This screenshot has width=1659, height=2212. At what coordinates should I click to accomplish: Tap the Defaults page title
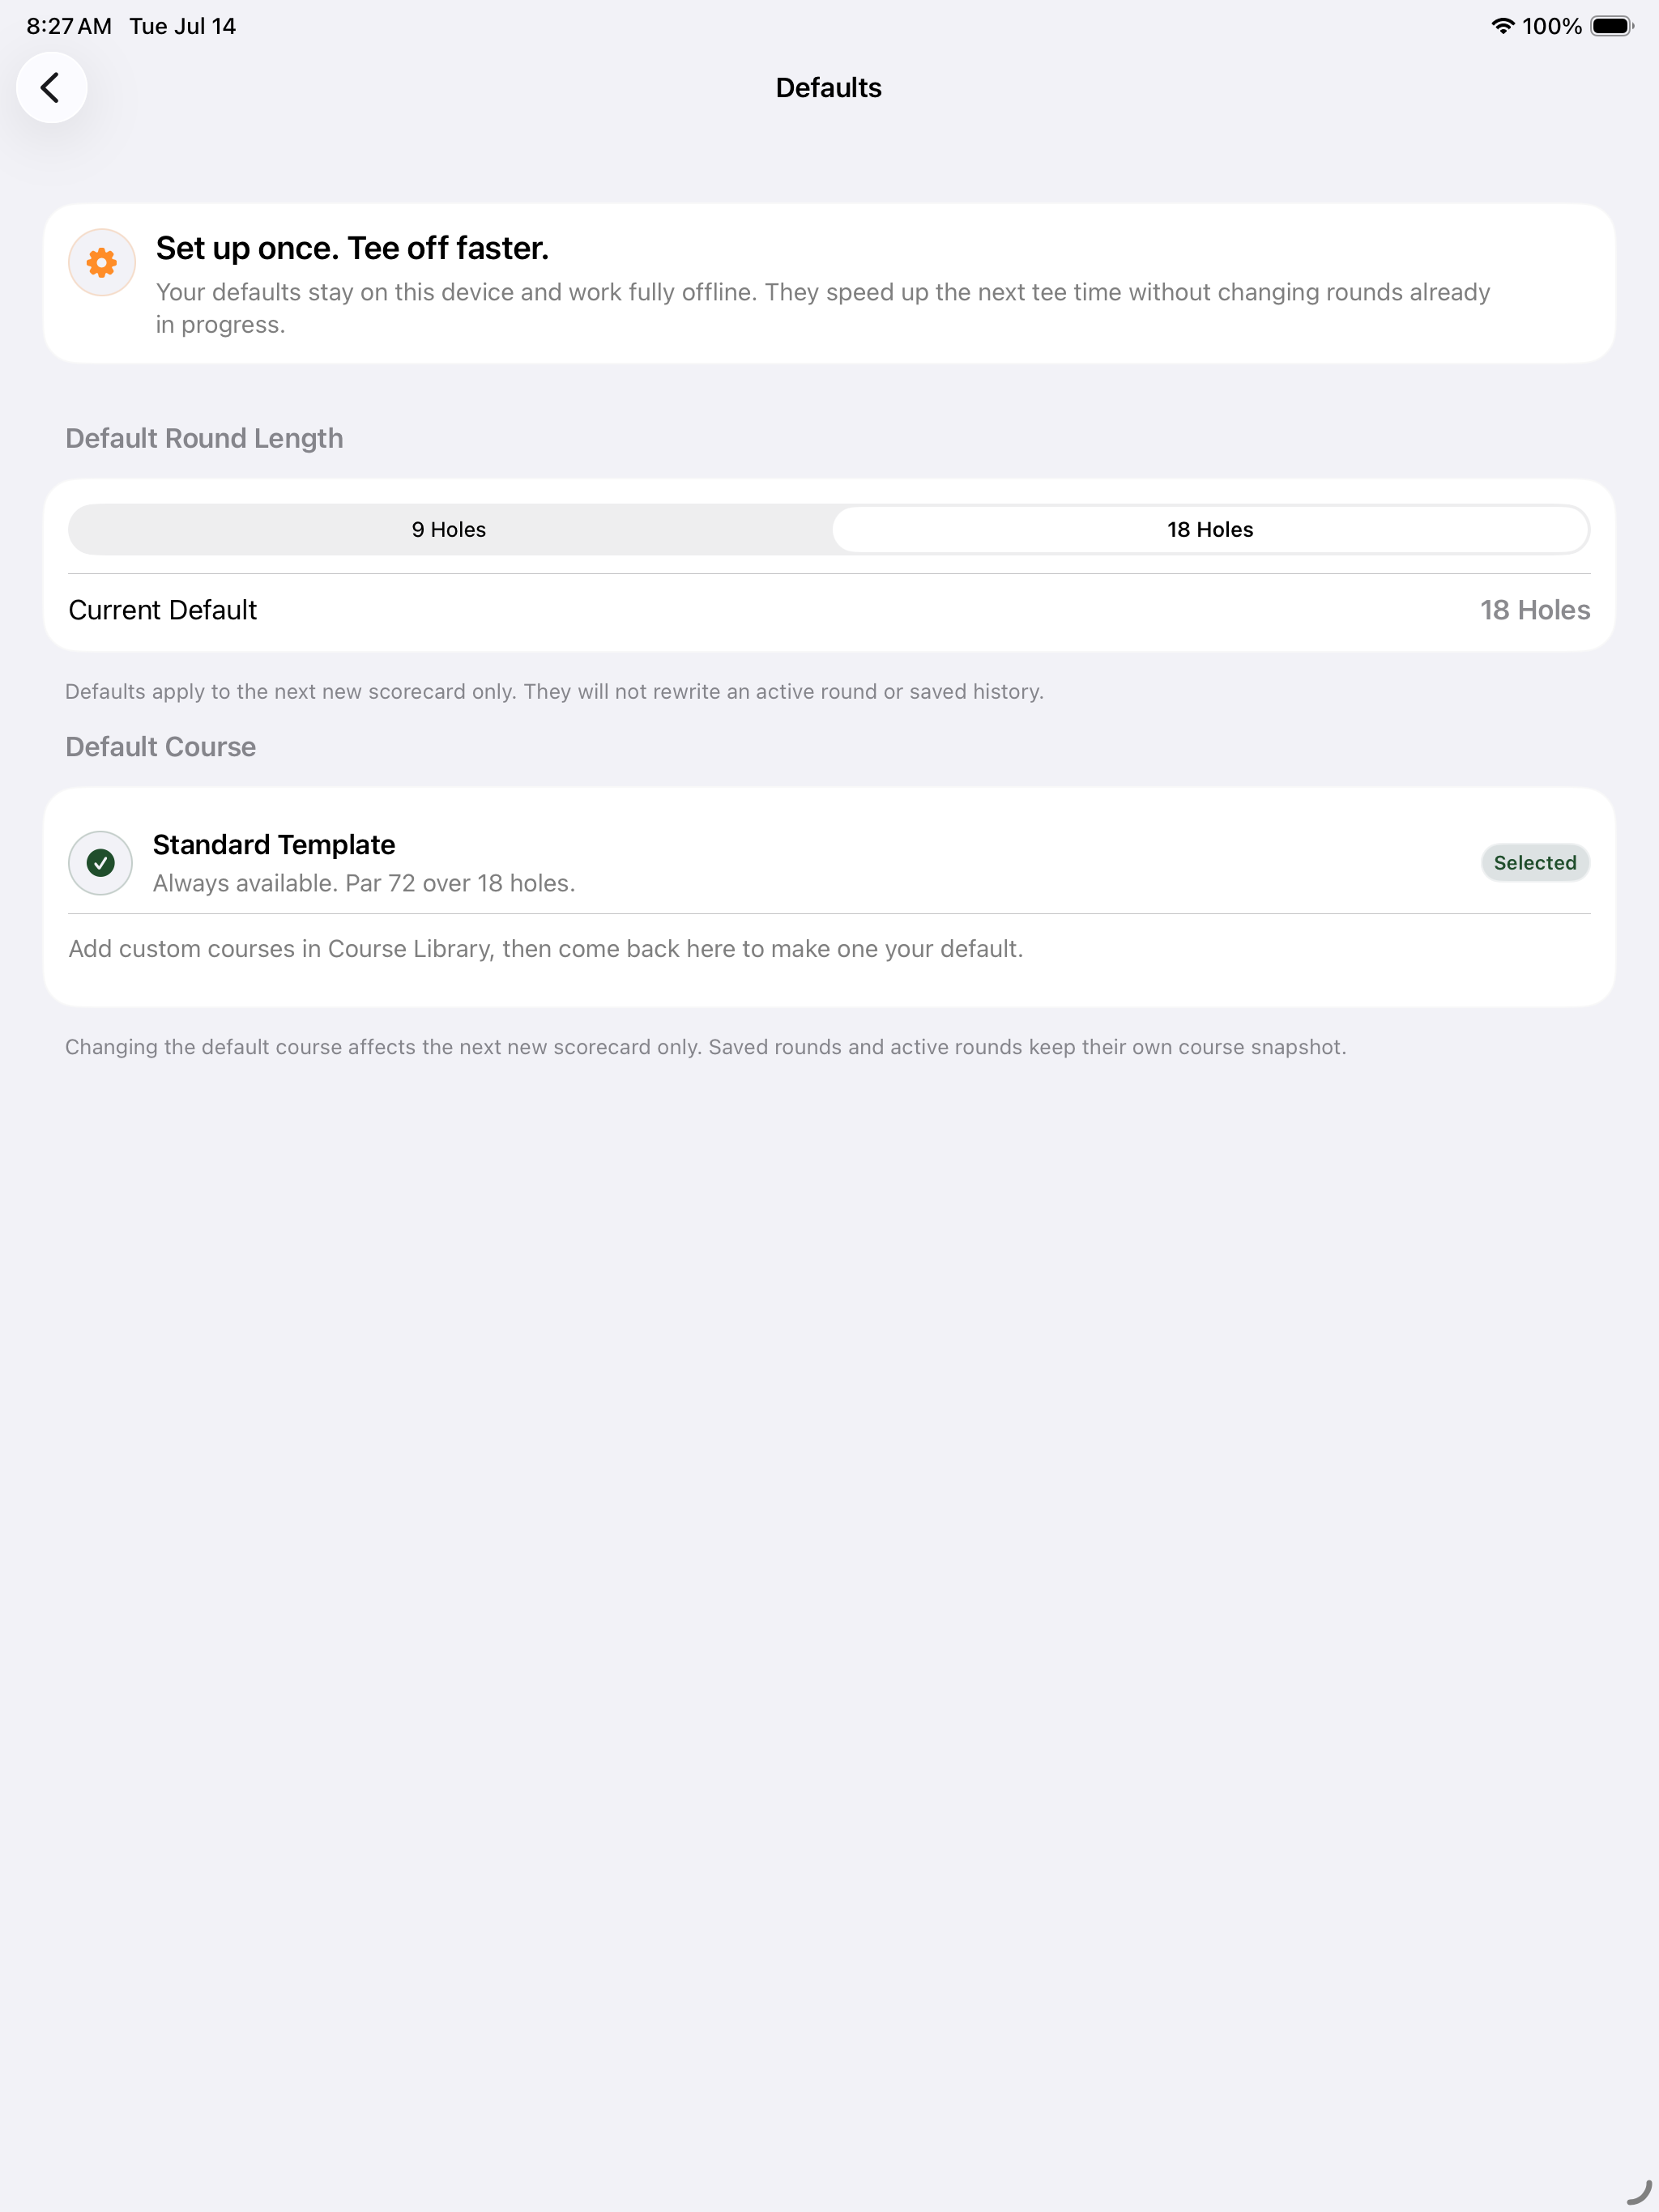pos(829,88)
